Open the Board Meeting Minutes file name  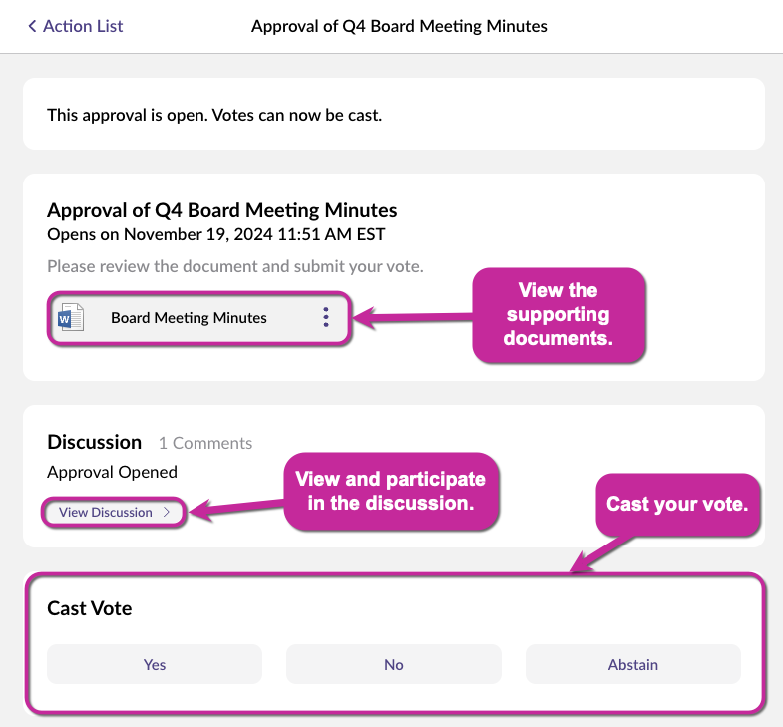(x=189, y=318)
